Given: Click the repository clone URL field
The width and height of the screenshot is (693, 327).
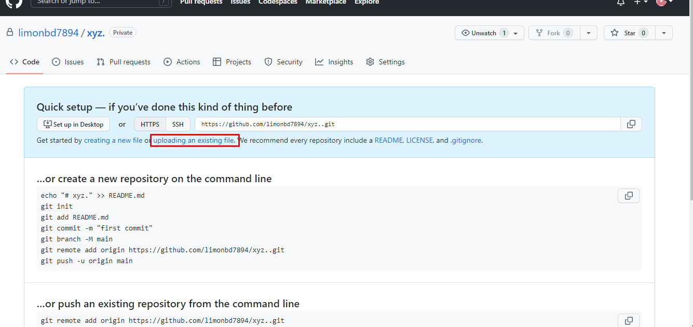Looking at the screenshot, I should click(x=407, y=124).
